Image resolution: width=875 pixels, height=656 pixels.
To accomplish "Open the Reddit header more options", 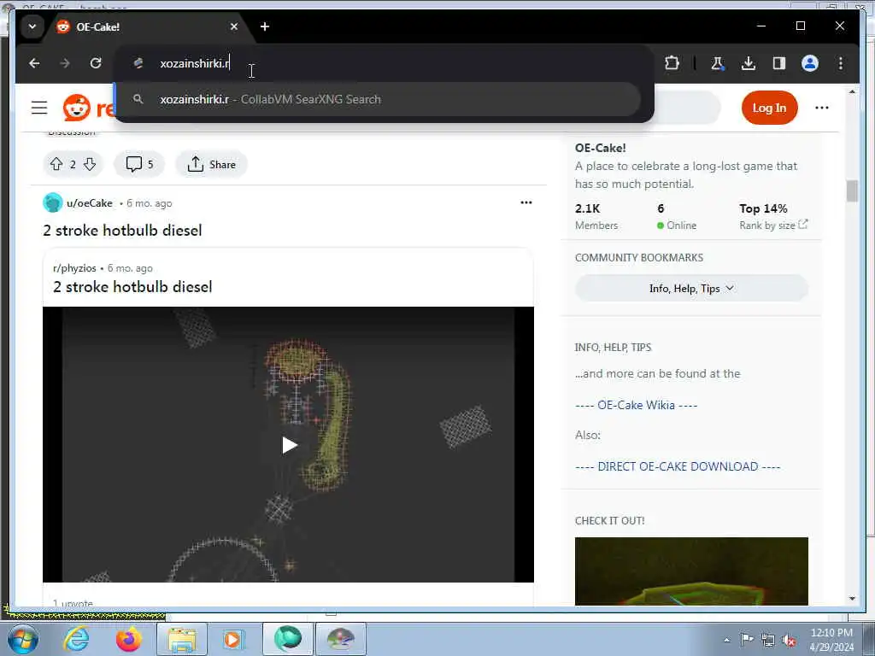I will coord(821,108).
